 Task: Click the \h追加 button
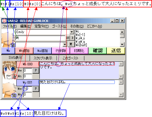coord(24,51)
